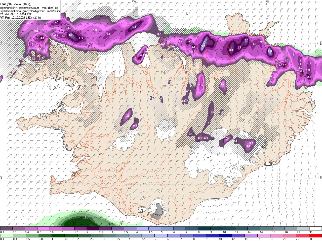
Task: Click the 20W longitude label
Action: 134,1
